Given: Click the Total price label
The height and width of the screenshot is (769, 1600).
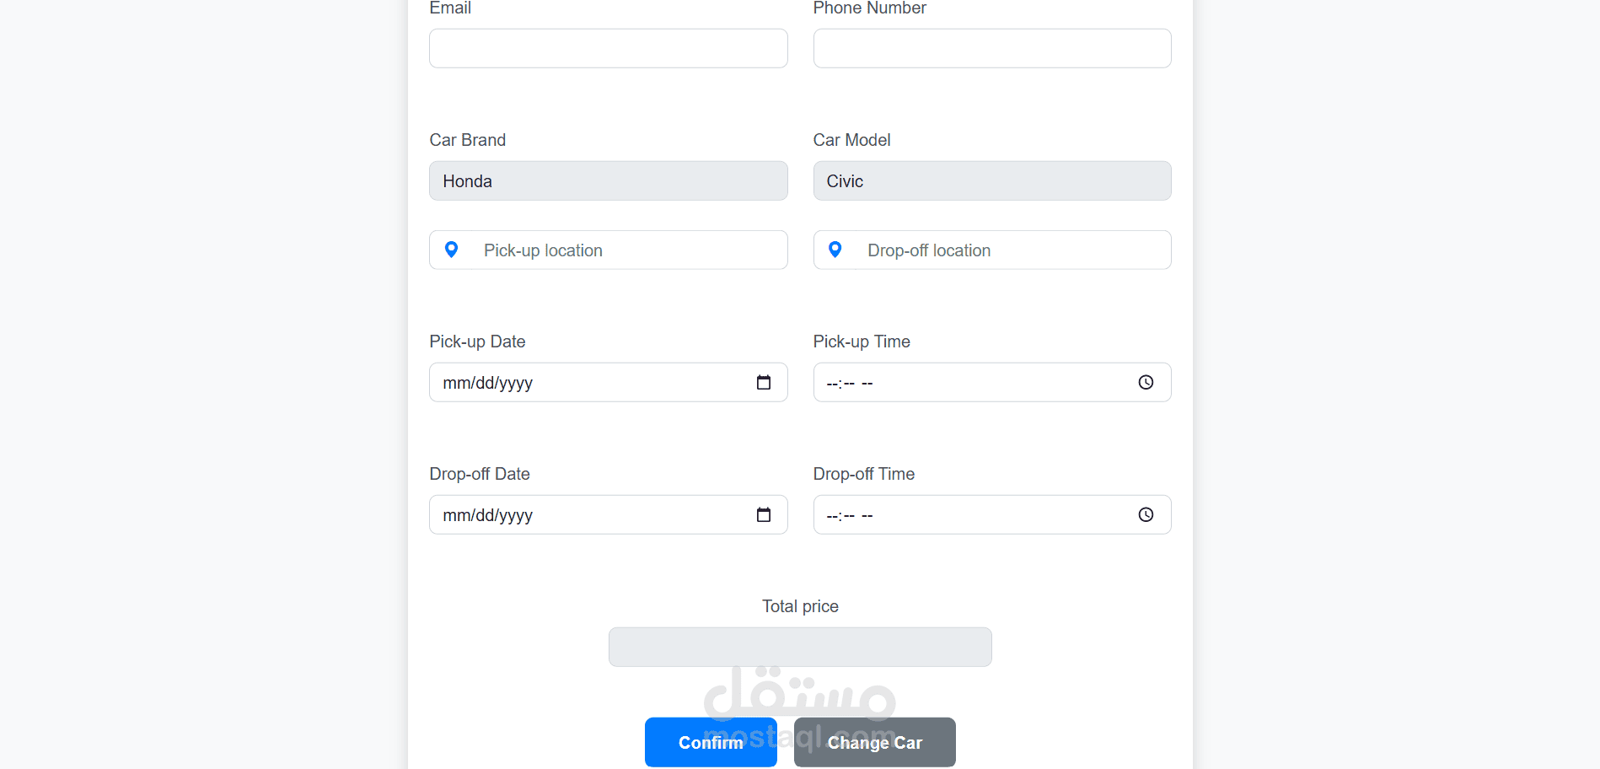Looking at the screenshot, I should [800, 606].
